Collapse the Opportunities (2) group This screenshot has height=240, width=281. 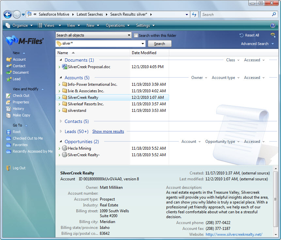click(61, 141)
